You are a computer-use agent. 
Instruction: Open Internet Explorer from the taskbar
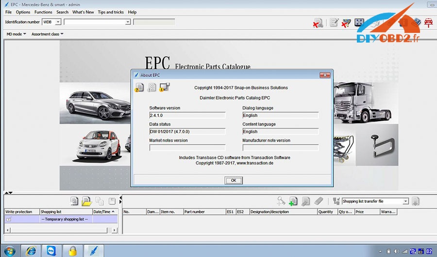(31, 251)
